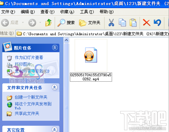Click the blue Undo arrow icon
This screenshot has height=132, width=169.
(158, 23)
